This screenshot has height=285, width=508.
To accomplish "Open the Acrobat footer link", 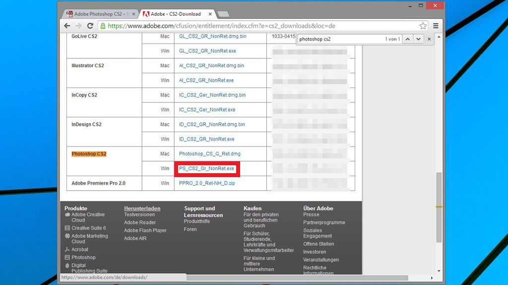I will 80,249.
